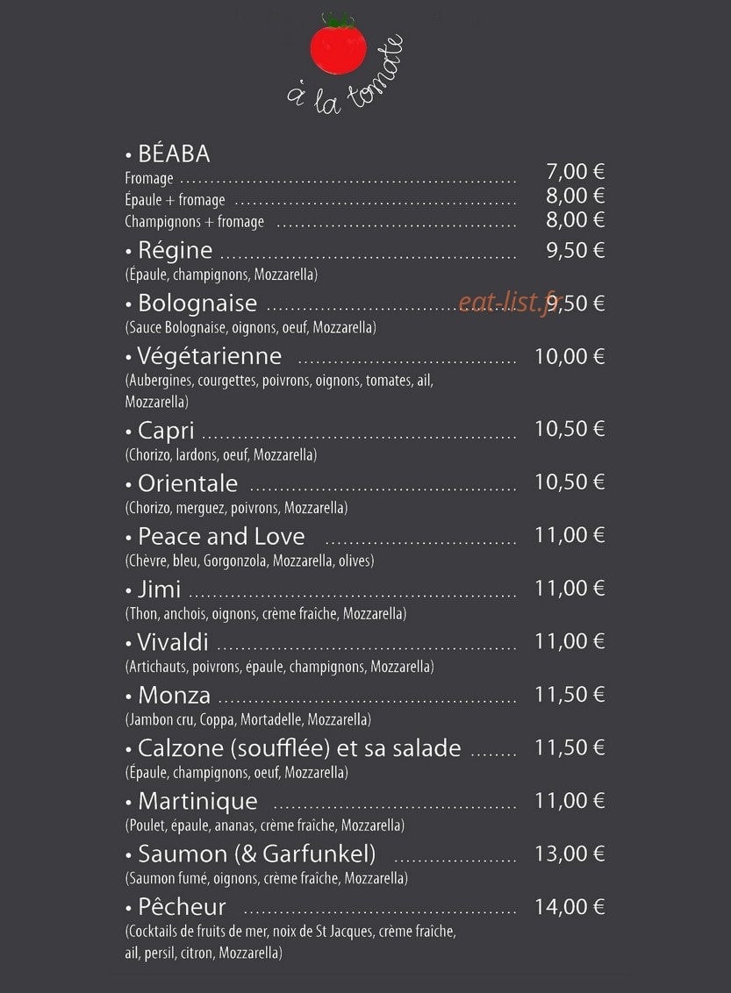731x993 pixels.
Task: Select Calzone (soufflée) et sa salade
Action: point(299,748)
